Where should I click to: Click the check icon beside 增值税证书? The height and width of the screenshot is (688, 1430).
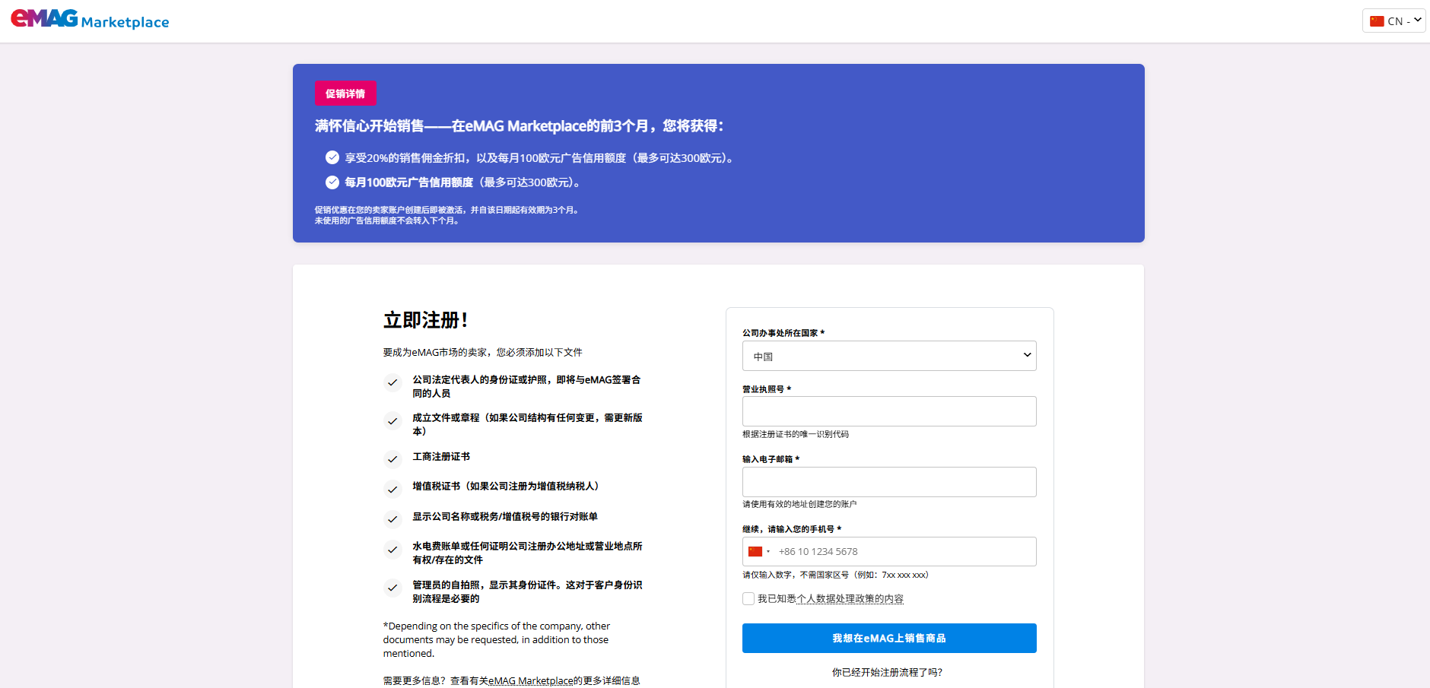[x=392, y=489]
